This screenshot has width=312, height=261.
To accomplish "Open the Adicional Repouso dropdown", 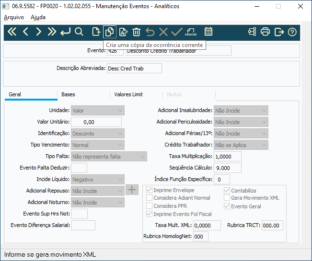I will [x=98, y=191].
